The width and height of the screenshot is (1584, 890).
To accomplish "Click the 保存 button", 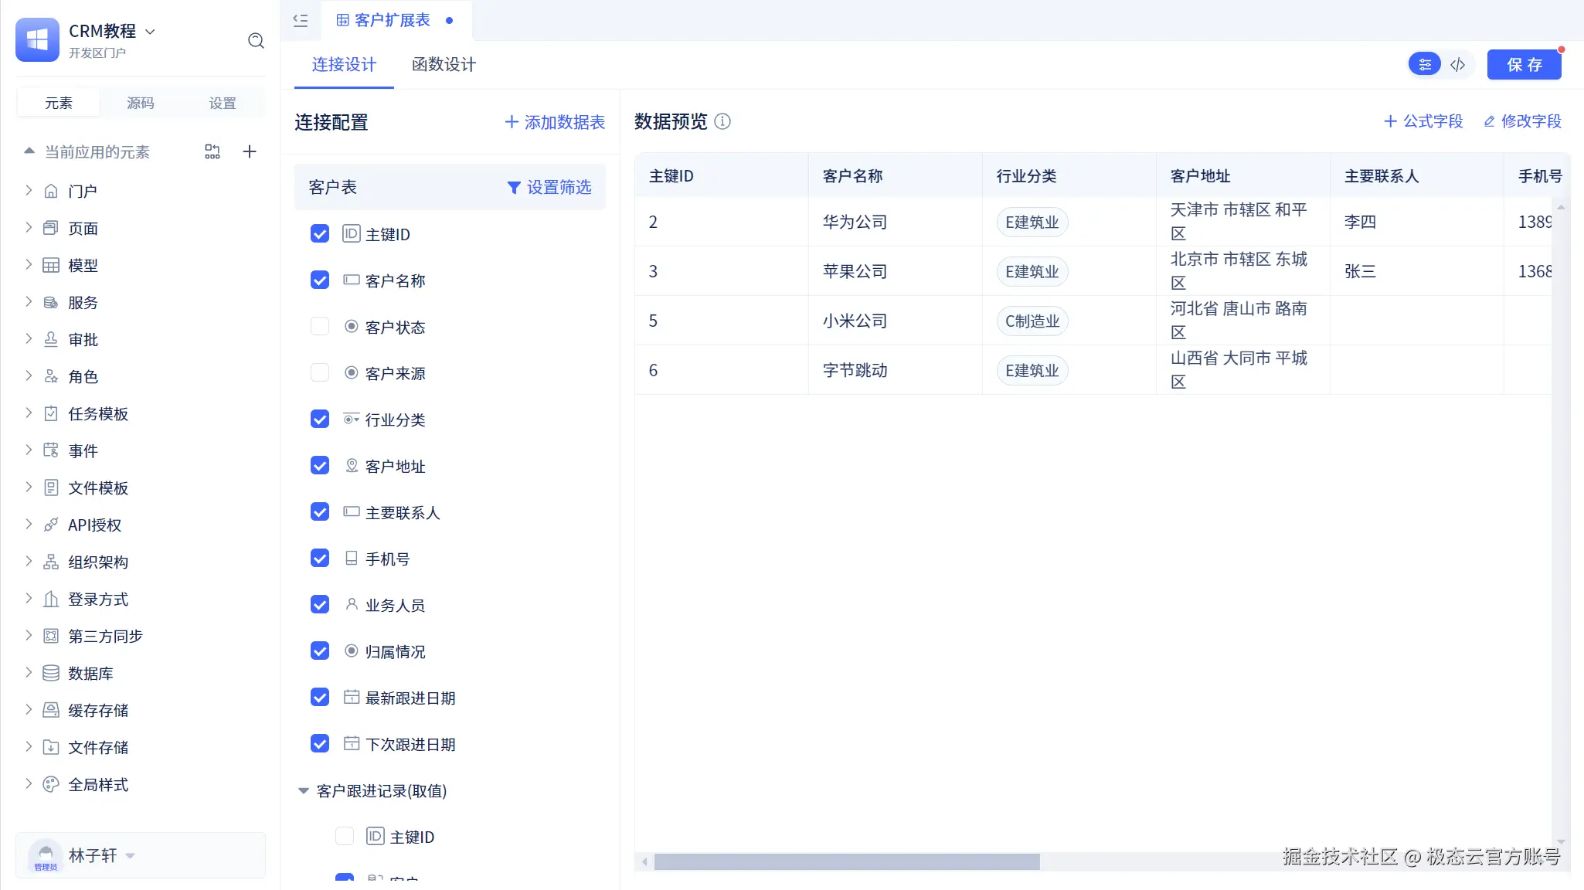I will coord(1524,65).
